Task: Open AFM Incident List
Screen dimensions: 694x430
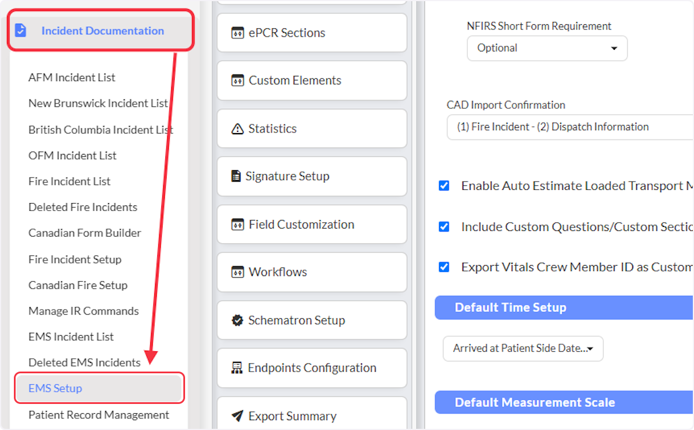Action: coord(72,78)
